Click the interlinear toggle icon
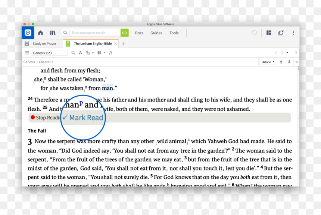Screen dimensions: 321x215 point(88,53)
